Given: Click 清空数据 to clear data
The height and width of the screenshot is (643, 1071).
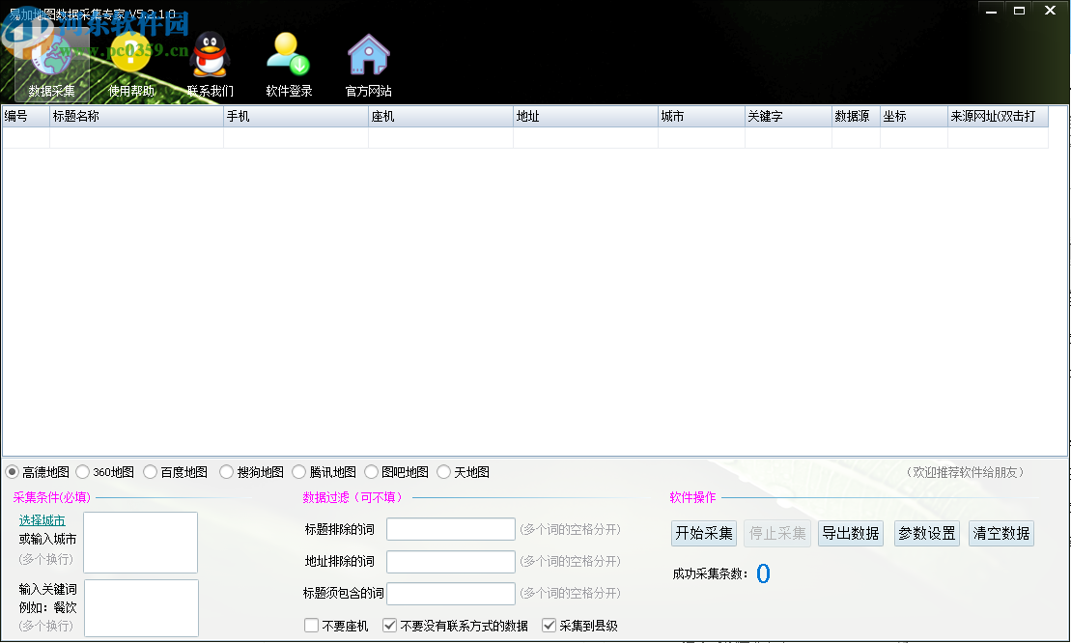Looking at the screenshot, I should [1001, 533].
